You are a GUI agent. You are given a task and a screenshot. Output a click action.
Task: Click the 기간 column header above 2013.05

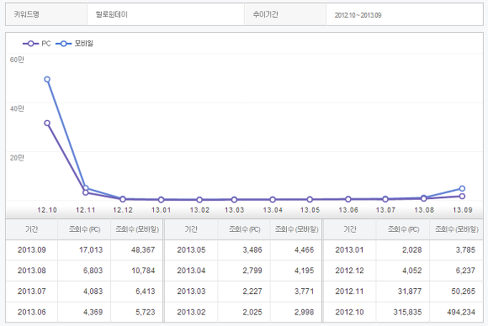191,229
